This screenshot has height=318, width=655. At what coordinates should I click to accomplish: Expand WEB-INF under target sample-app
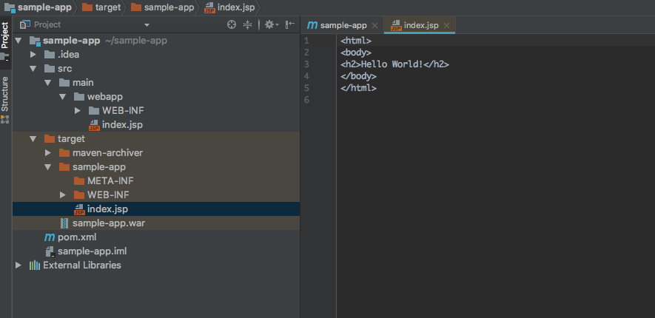pos(63,195)
